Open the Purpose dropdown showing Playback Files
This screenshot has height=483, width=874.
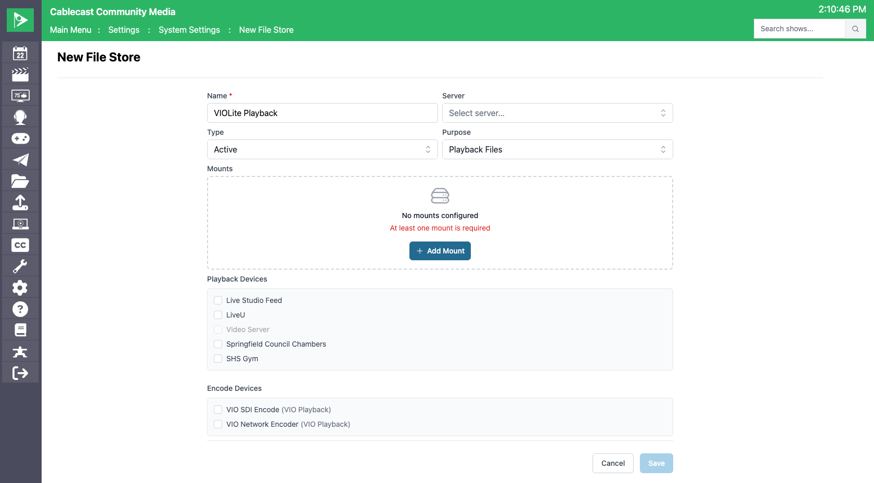tap(557, 149)
